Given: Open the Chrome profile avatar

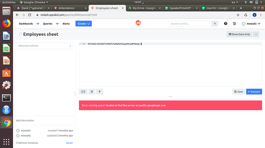Looking at the screenshot, I should 254,15.
